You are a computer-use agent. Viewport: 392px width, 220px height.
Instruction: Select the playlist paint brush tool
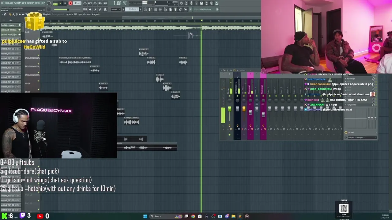(x=13, y=14)
